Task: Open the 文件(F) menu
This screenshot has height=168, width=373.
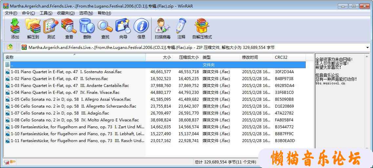Action: pos(11,13)
